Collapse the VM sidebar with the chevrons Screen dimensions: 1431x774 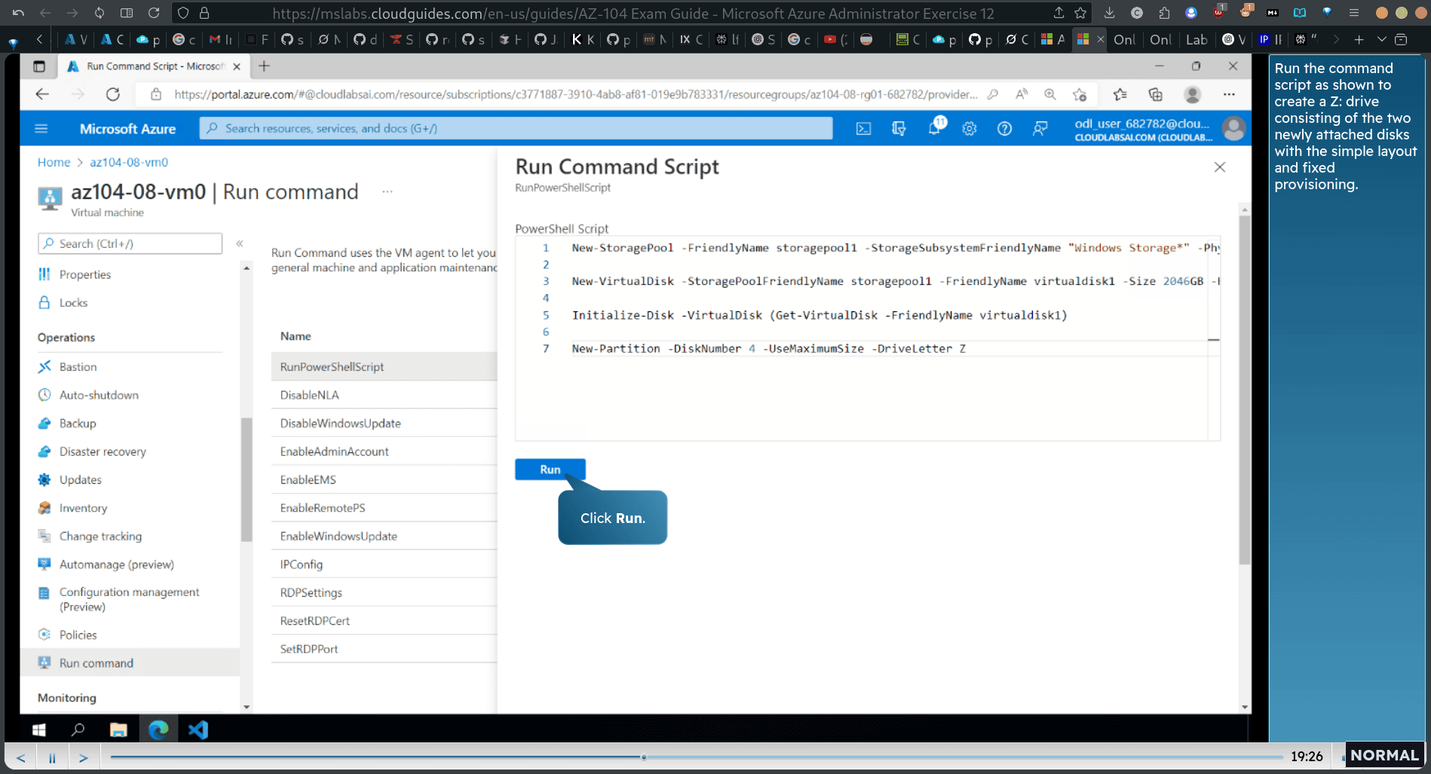(x=240, y=243)
